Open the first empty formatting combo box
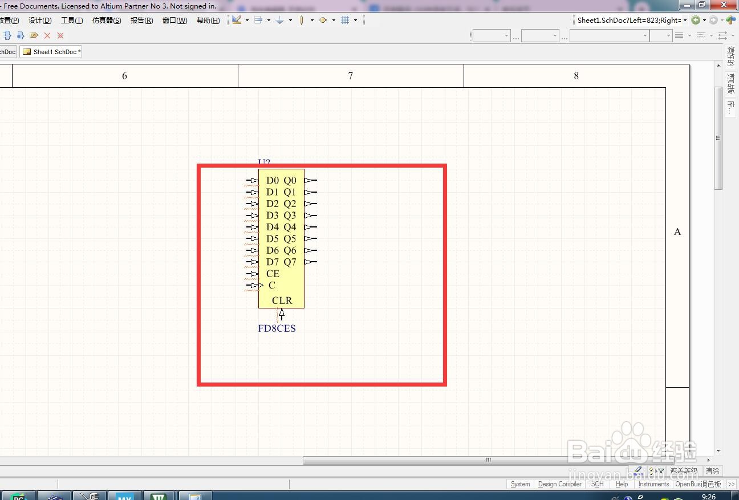 pos(492,36)
